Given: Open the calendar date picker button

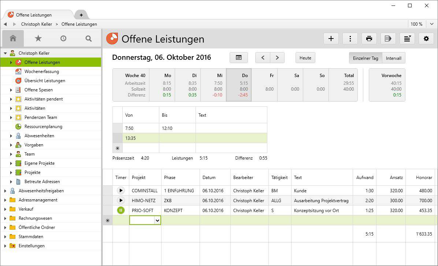Looking at the screenshot, I should click(x=238, y=58).
